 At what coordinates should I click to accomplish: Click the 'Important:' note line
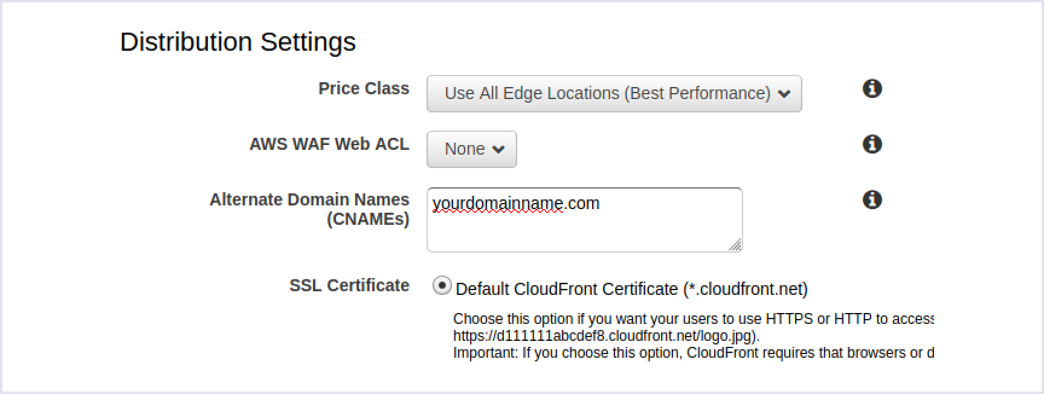[x=692, y=353]
